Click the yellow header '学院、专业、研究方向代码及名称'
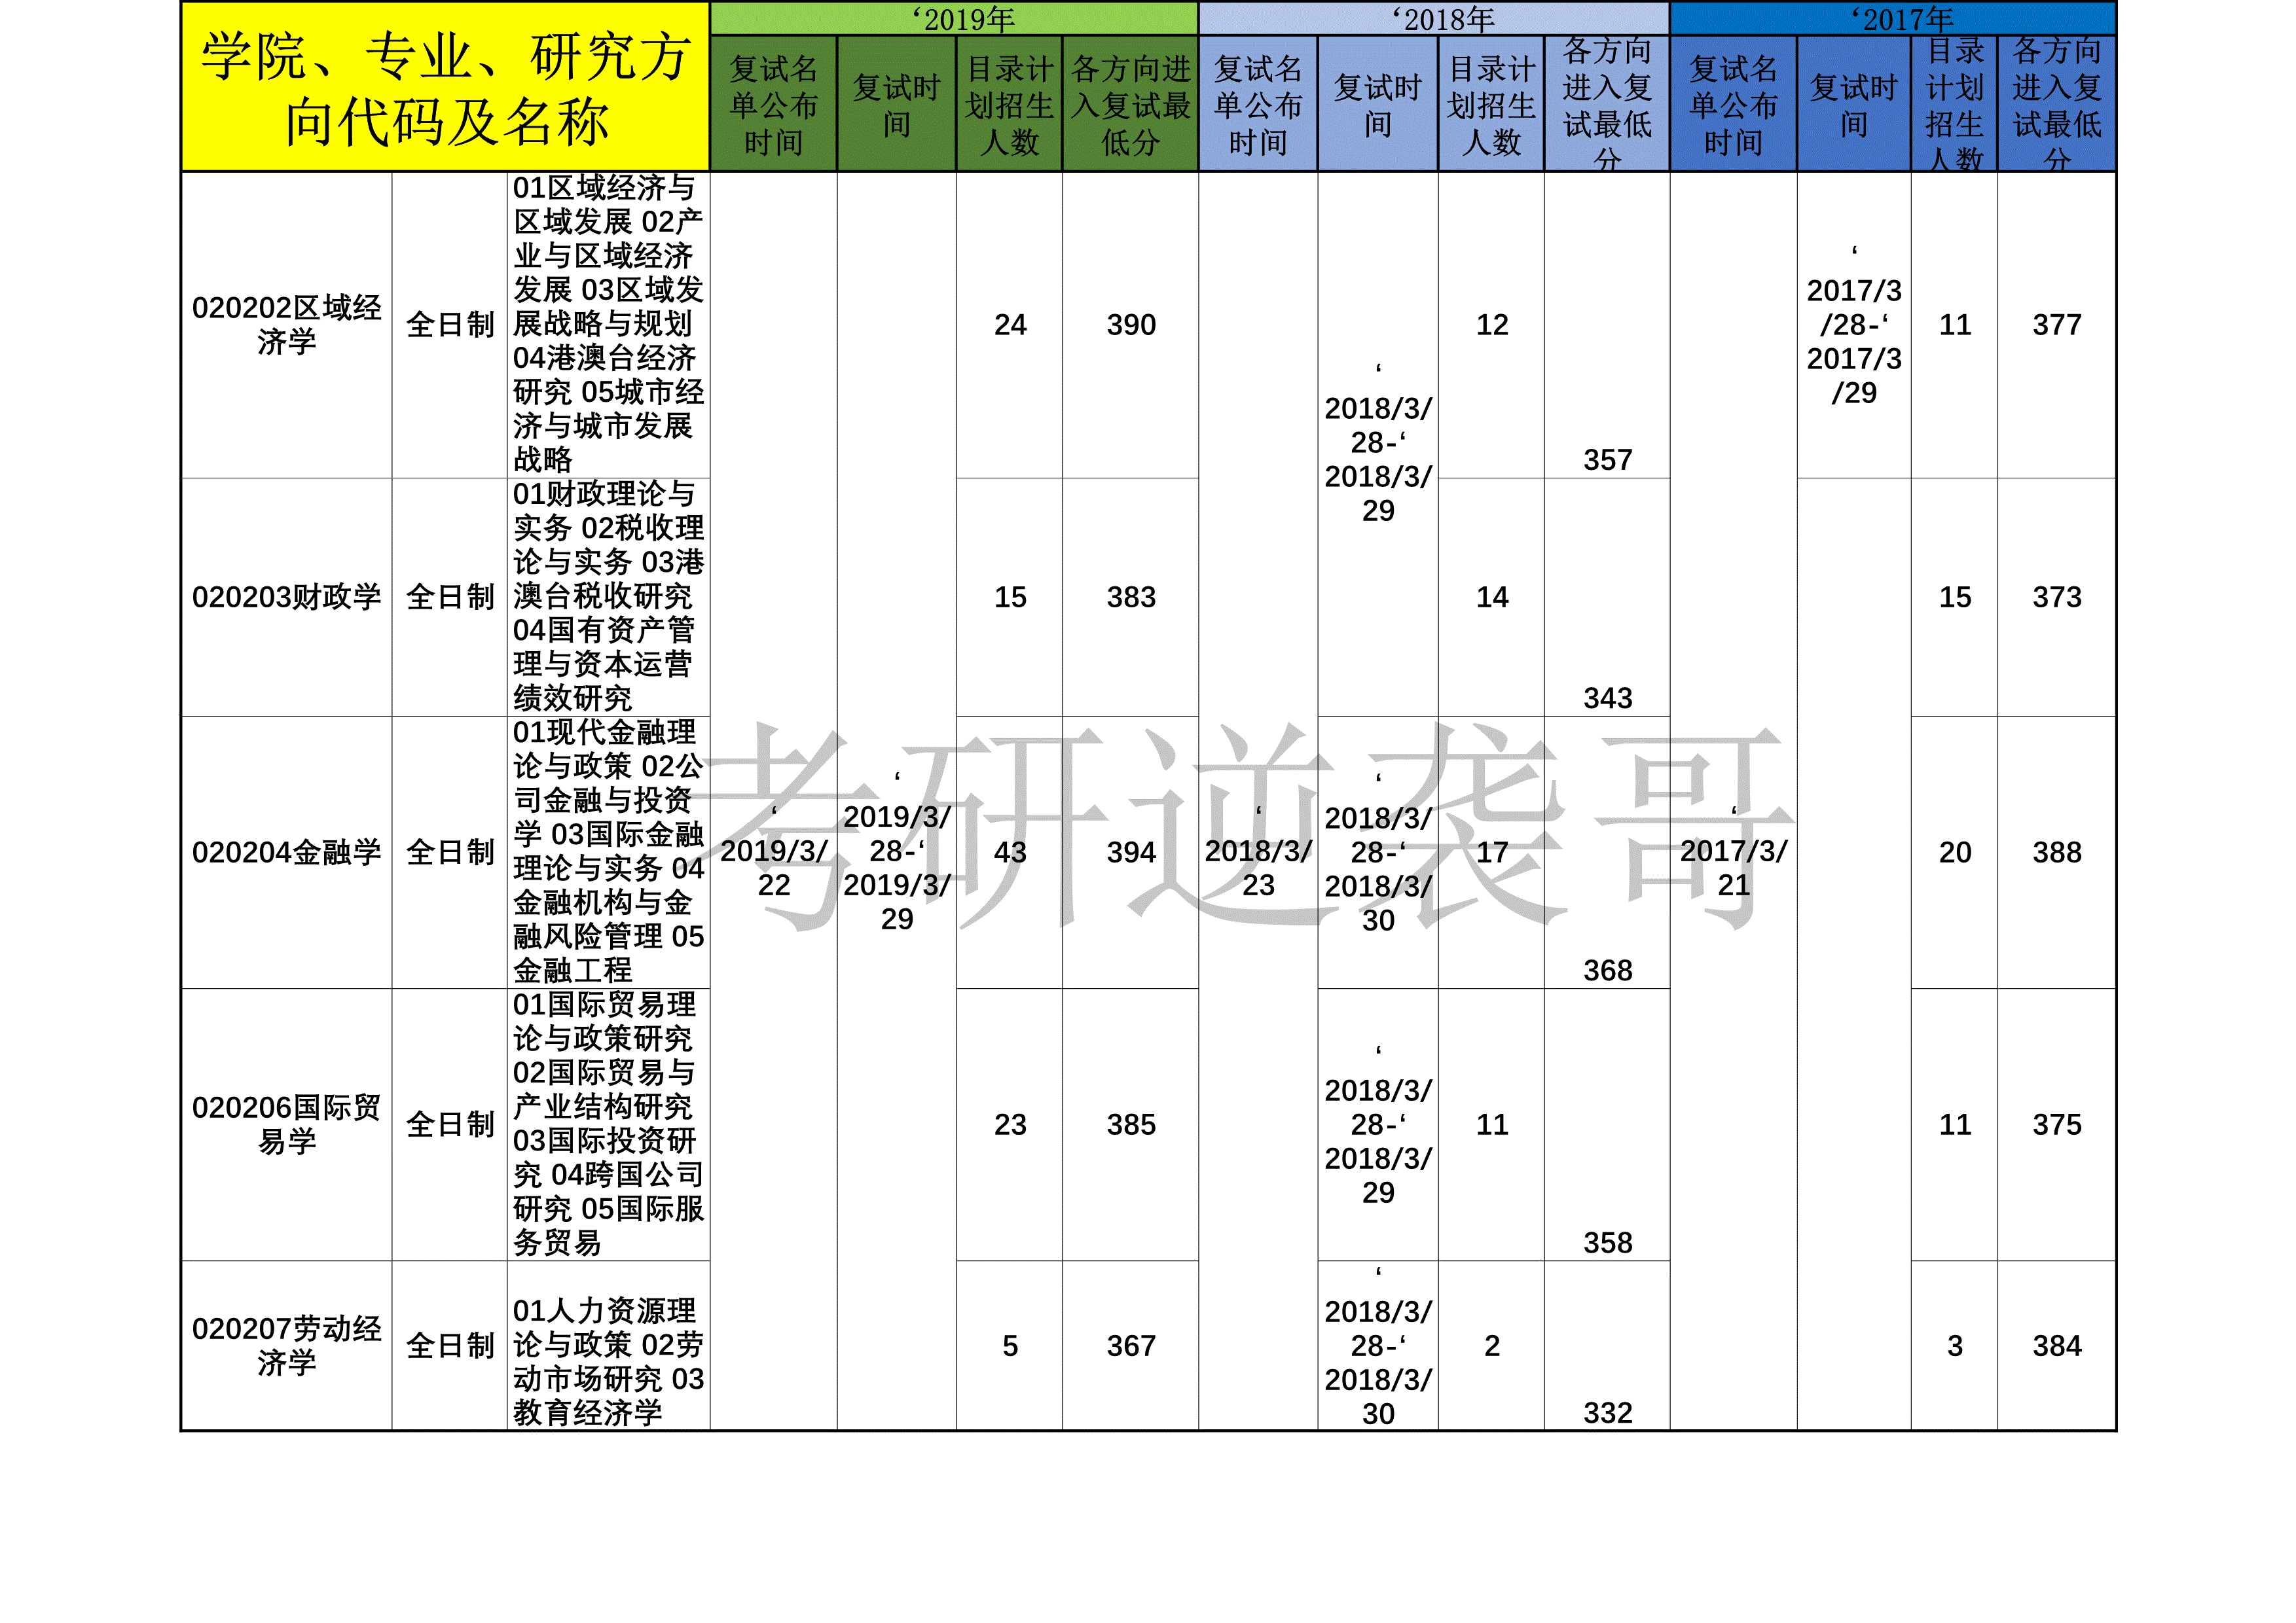This screenshot has height=1623, width=2296. coord(445,88)
